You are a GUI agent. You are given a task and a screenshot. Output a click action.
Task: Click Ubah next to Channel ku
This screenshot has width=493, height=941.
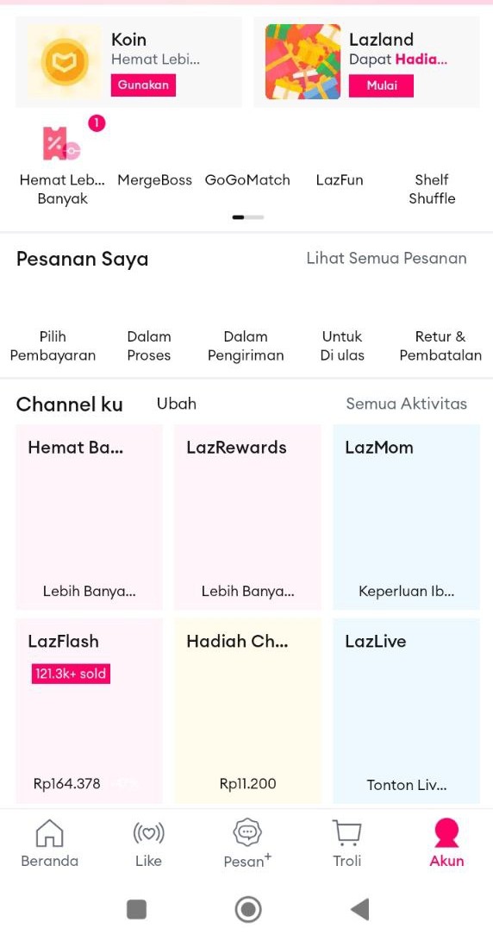(x=177, y=404)
